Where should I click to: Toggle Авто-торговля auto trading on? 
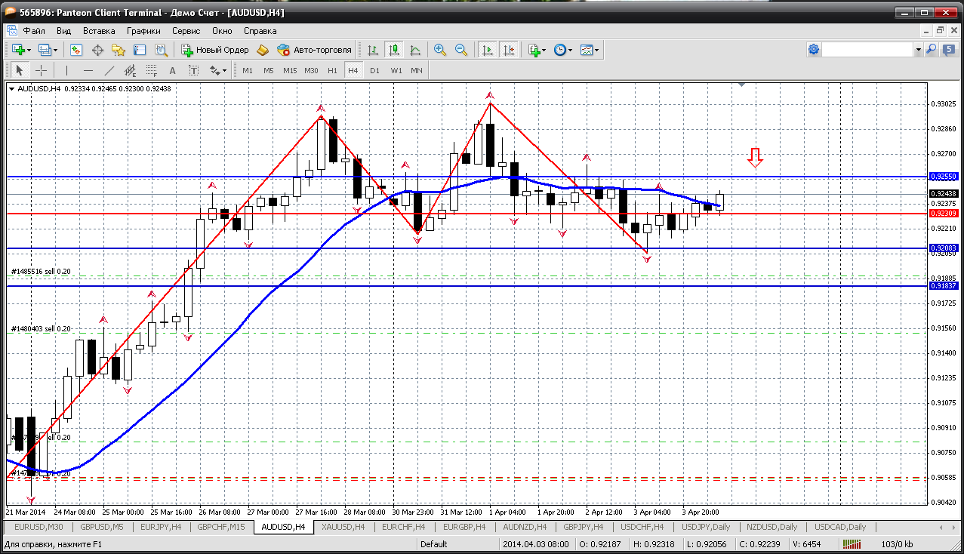[x=315, y=50]
